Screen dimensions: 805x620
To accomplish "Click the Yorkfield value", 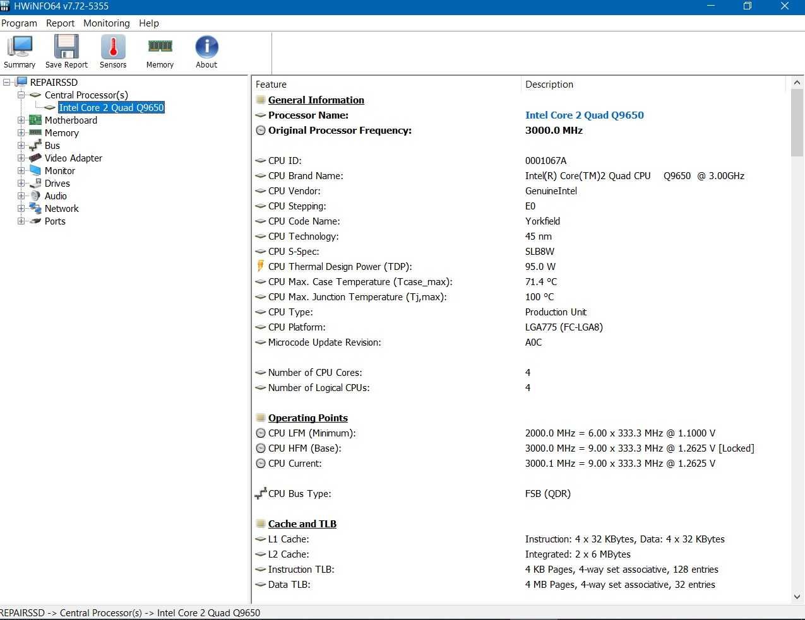I will coord(542,221).
